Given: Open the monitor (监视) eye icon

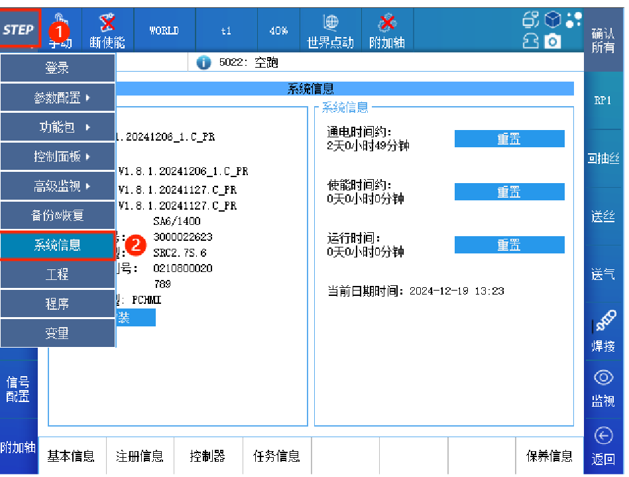Looking at the screenshot, I should coord(602,387).
